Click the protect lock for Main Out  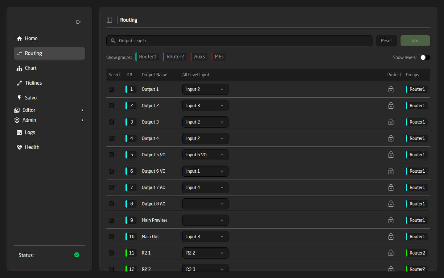pos(391,237)
